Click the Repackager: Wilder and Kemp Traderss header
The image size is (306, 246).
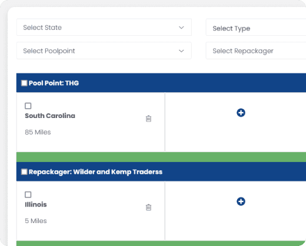[x=95, y=172]
